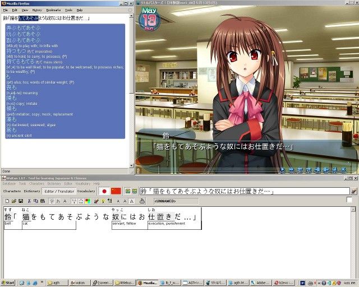Screen dimensions: 359x287
Task: Click the new document icon in WaKan toolbar
Action: [x=7, y=201]
